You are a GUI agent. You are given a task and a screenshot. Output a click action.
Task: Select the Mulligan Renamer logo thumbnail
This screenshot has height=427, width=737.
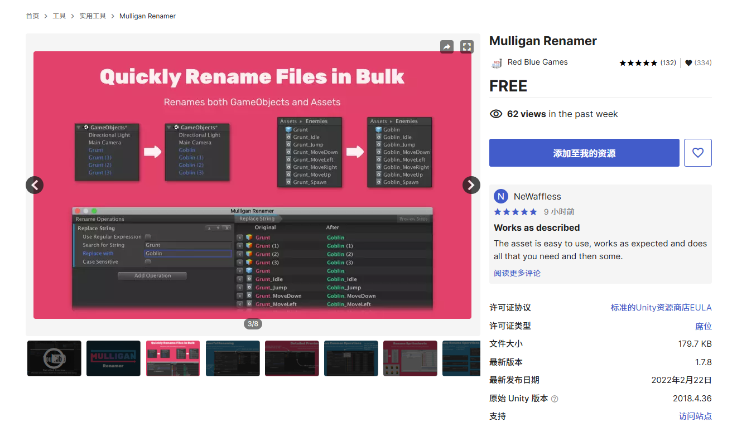[x=113, y=358]
